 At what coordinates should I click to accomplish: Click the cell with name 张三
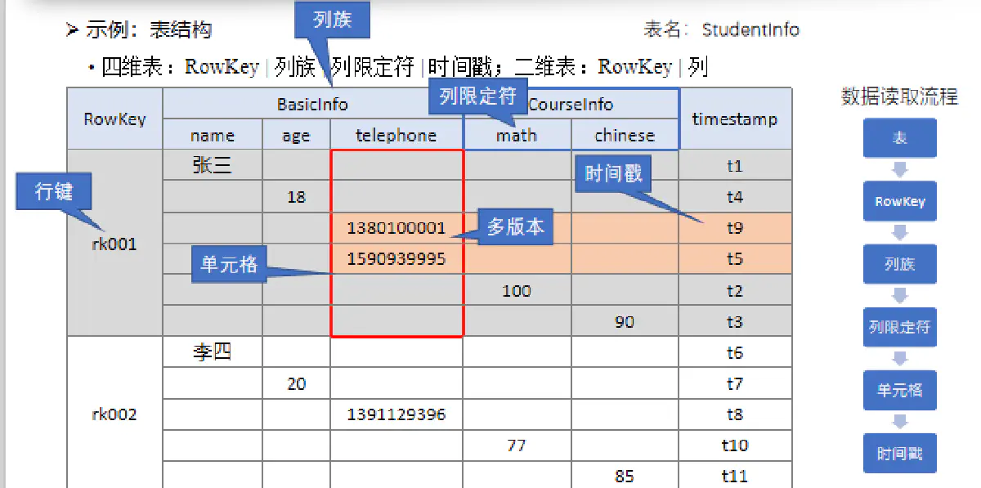[x=213, y=166]
